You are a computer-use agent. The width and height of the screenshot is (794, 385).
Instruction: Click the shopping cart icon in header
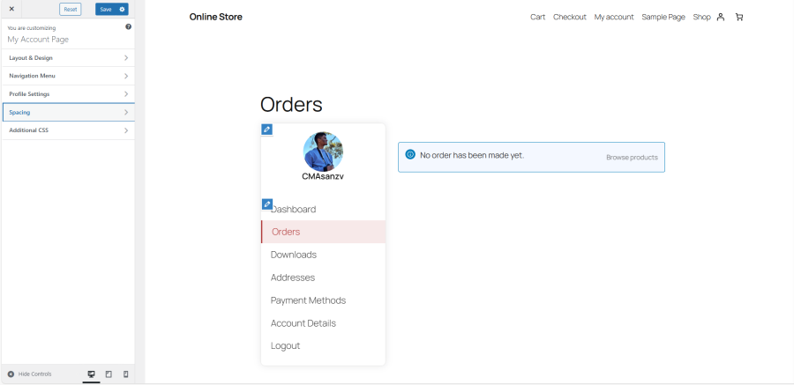(739, 17)
